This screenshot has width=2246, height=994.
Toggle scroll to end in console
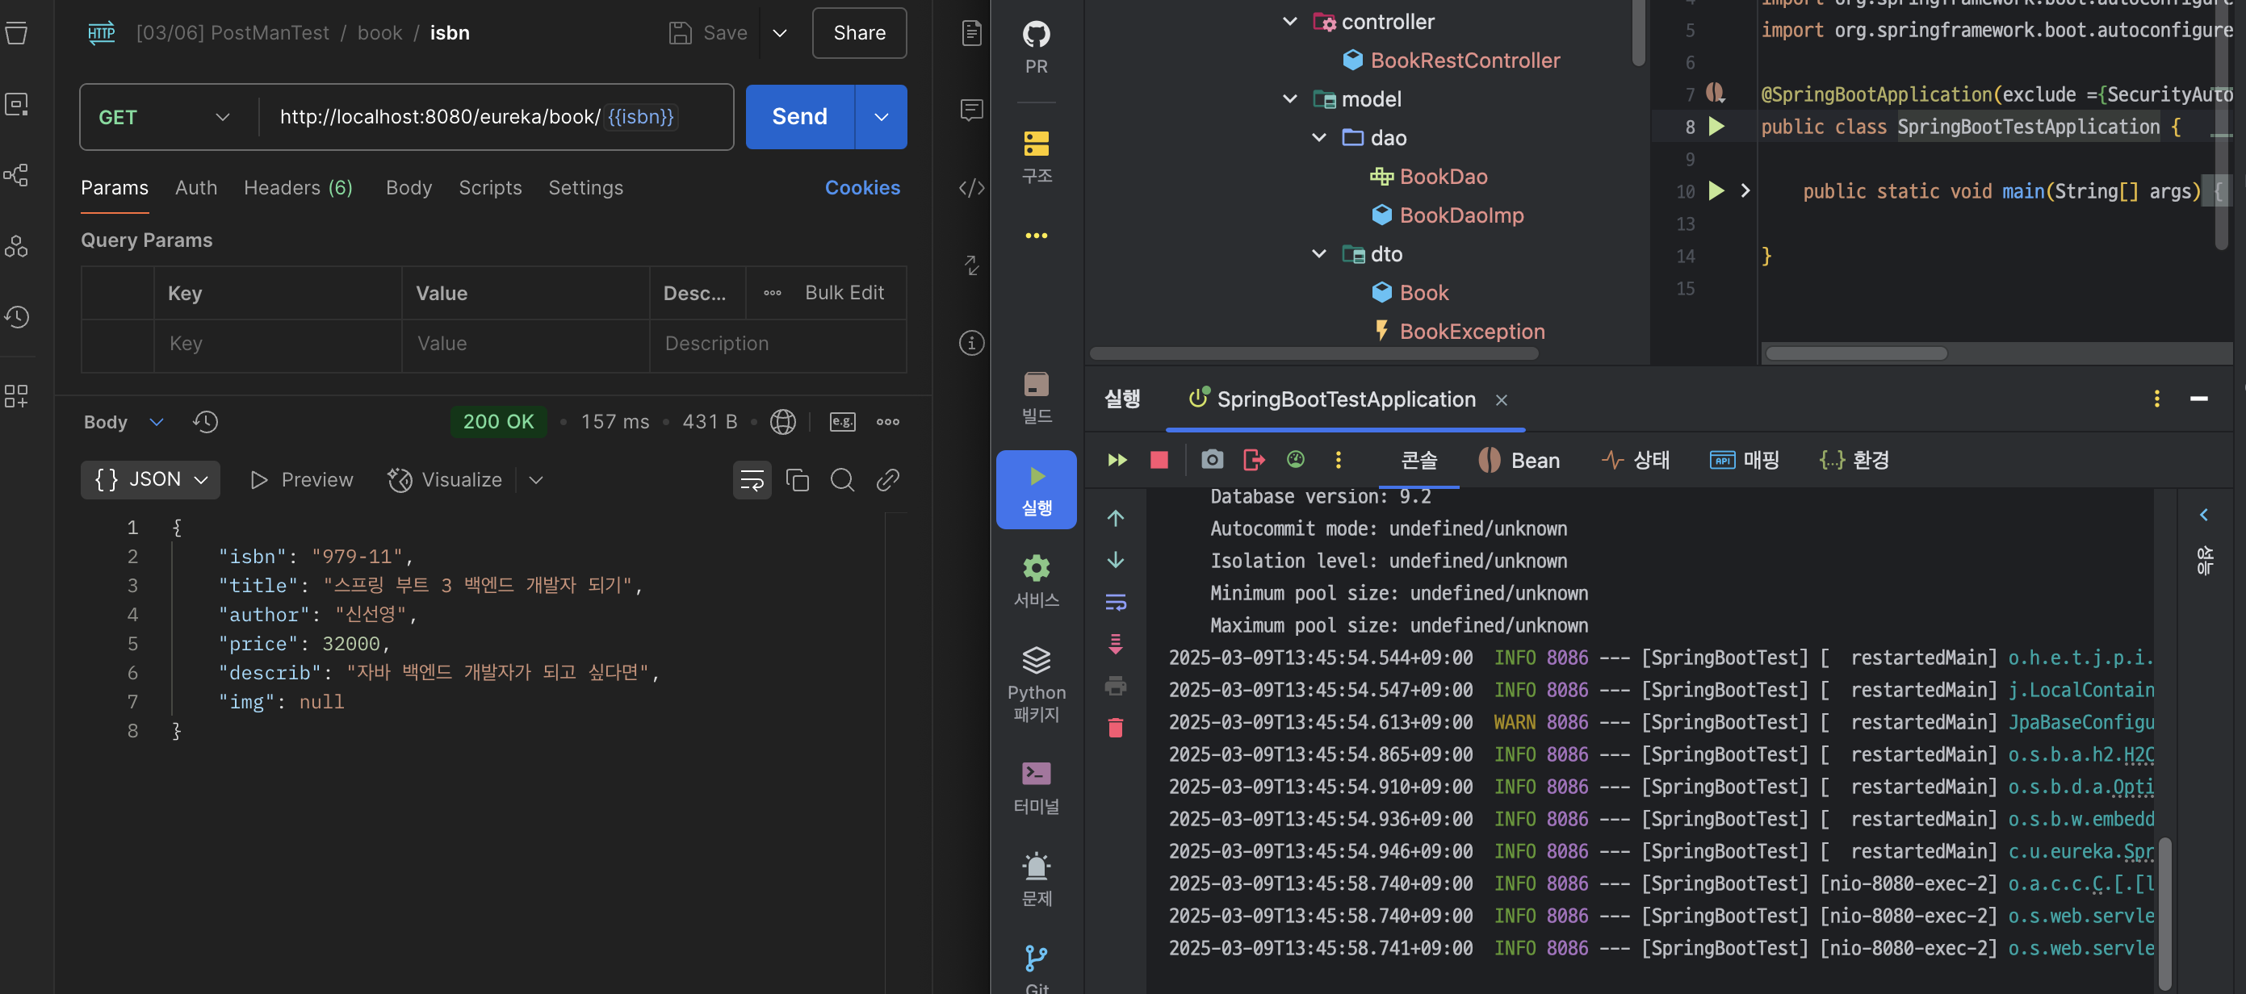1115,644
